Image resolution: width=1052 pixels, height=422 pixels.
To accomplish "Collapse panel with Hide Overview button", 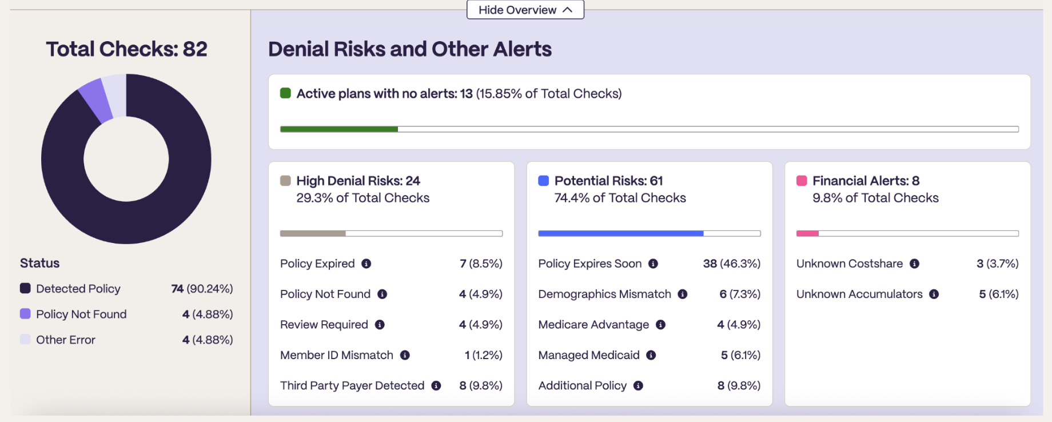I will (525, 10).
